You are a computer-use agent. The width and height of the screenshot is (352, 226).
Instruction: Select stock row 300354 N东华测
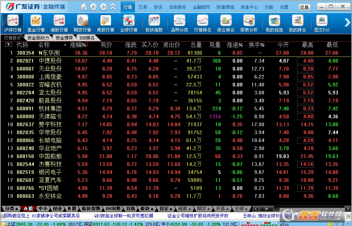pos(176,53)
